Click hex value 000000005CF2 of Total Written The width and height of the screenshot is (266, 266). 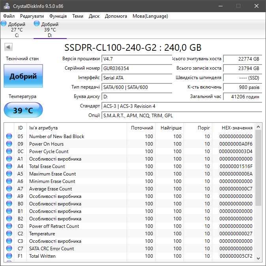point(236,256)
